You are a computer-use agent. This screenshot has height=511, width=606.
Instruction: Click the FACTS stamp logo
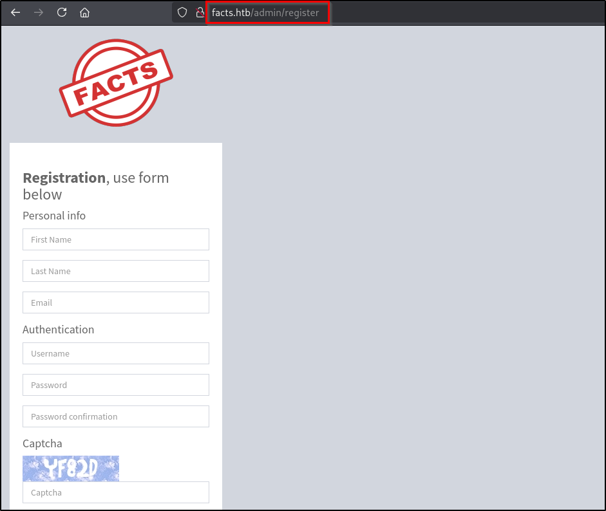116,82
